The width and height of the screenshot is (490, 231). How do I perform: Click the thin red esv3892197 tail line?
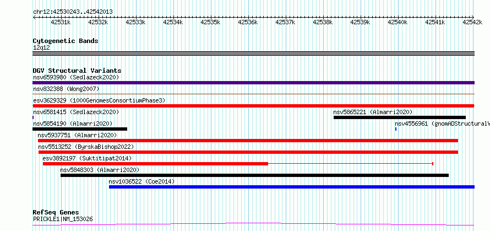pos(350,164)
